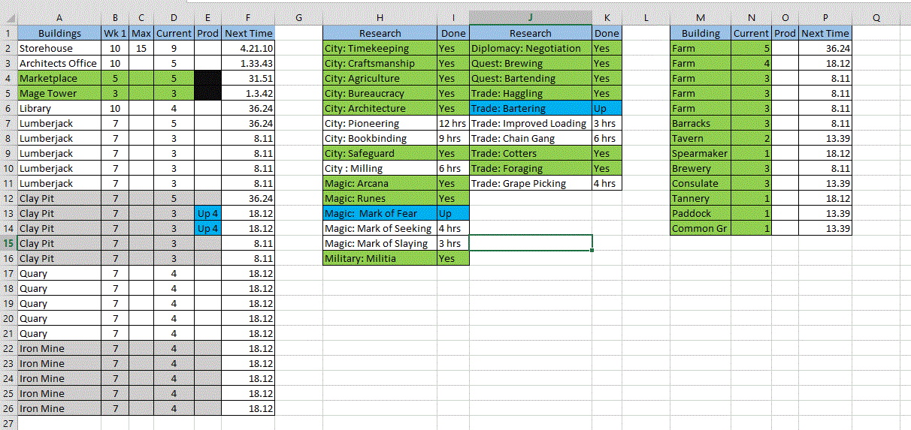
Task: Select the 'Trade: Haggling' cell
Action: pyautogui.click(x=530, y=93)
